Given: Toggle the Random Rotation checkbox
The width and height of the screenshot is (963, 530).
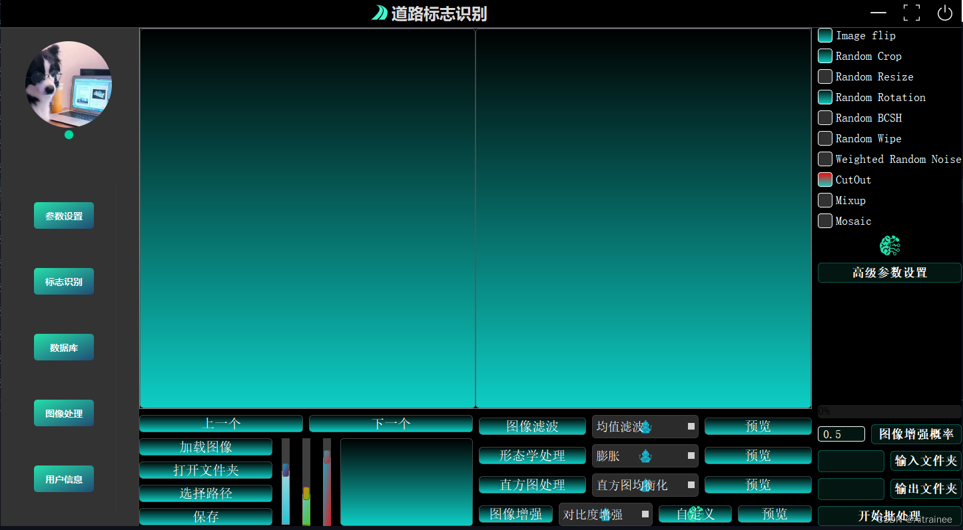Looking at the screenshot, I should (x=825, y=98).
